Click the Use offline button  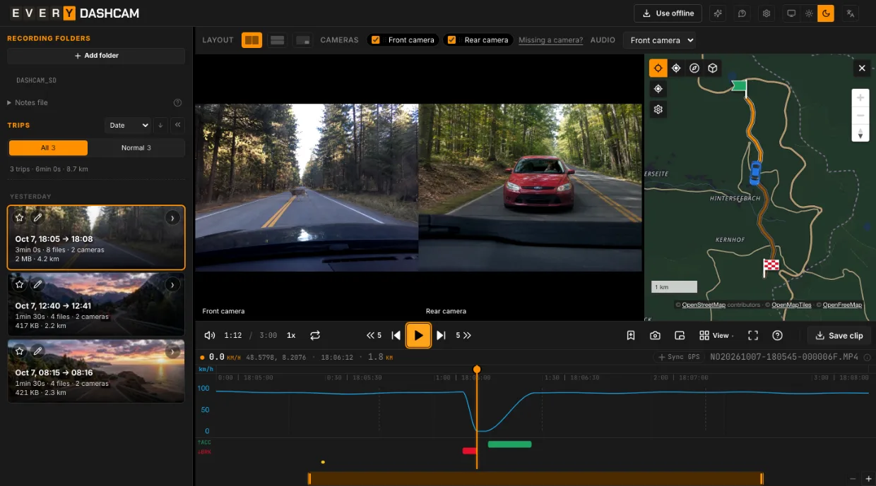(x=668, y=13)
